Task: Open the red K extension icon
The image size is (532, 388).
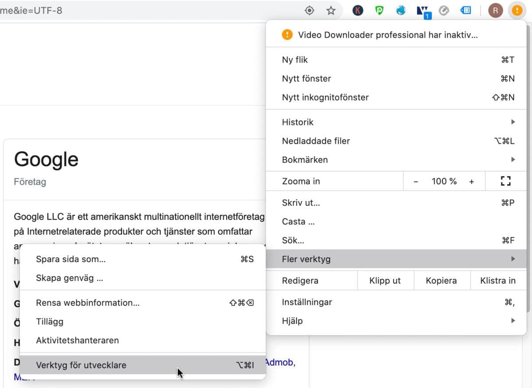Action: point(358,11)
